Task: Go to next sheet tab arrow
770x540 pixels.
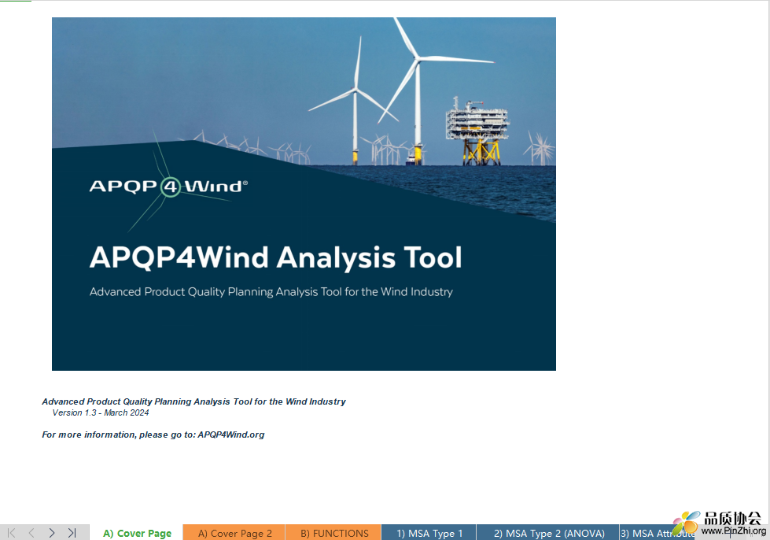Action: (x=52, y=533)
